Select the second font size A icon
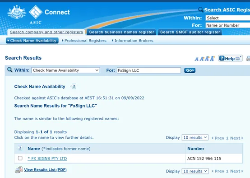The height and width of the screenshot is (178, 250). coord(202,59)
